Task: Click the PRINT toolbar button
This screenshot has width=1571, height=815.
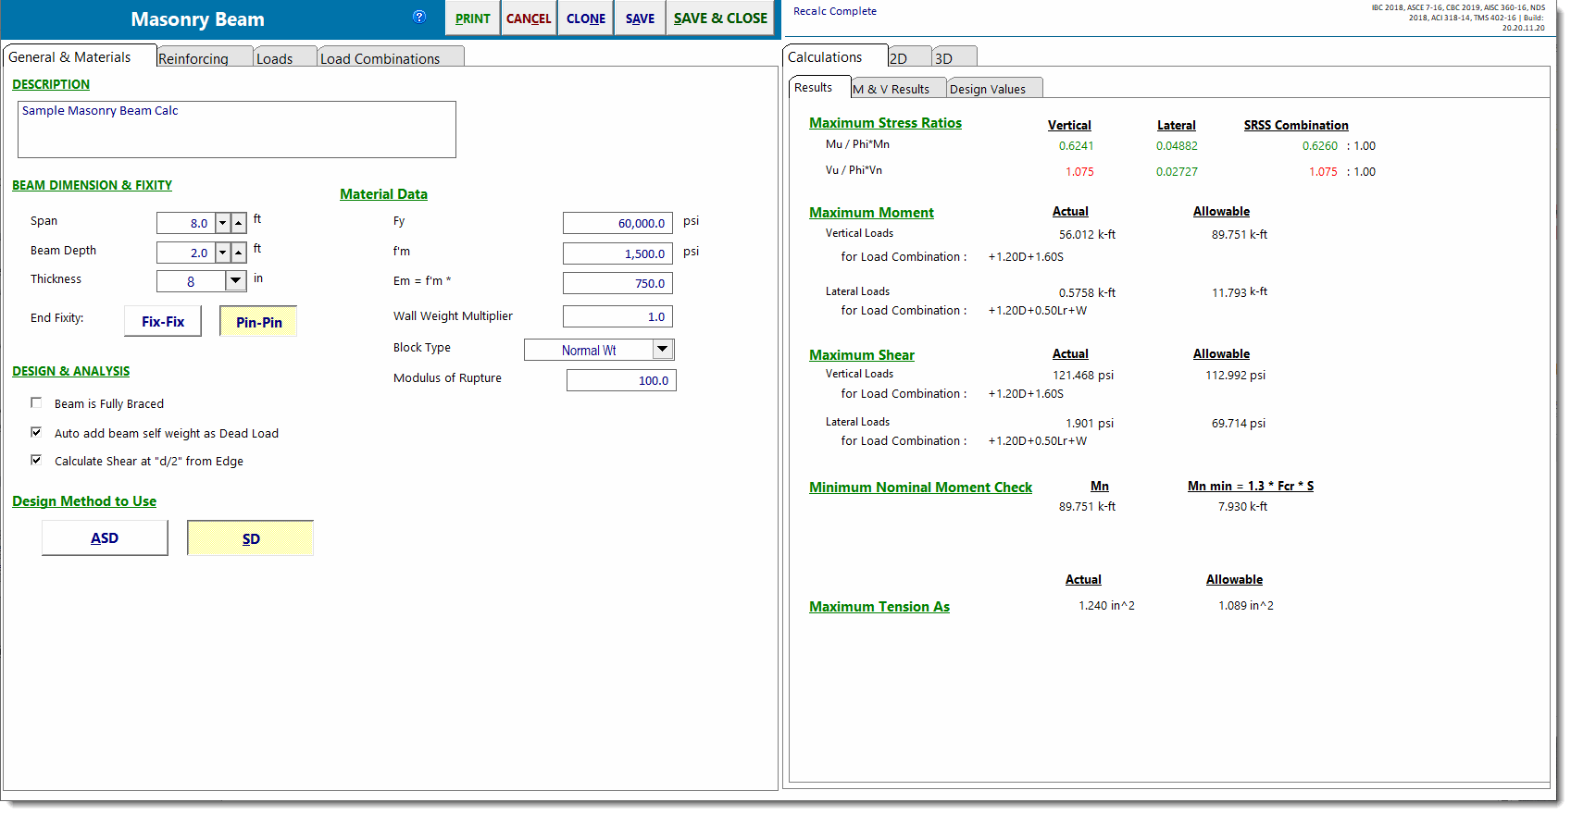Action: point(472,19)
